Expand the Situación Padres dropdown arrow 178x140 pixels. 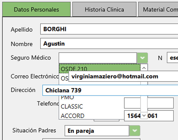[x=135, y=131]
